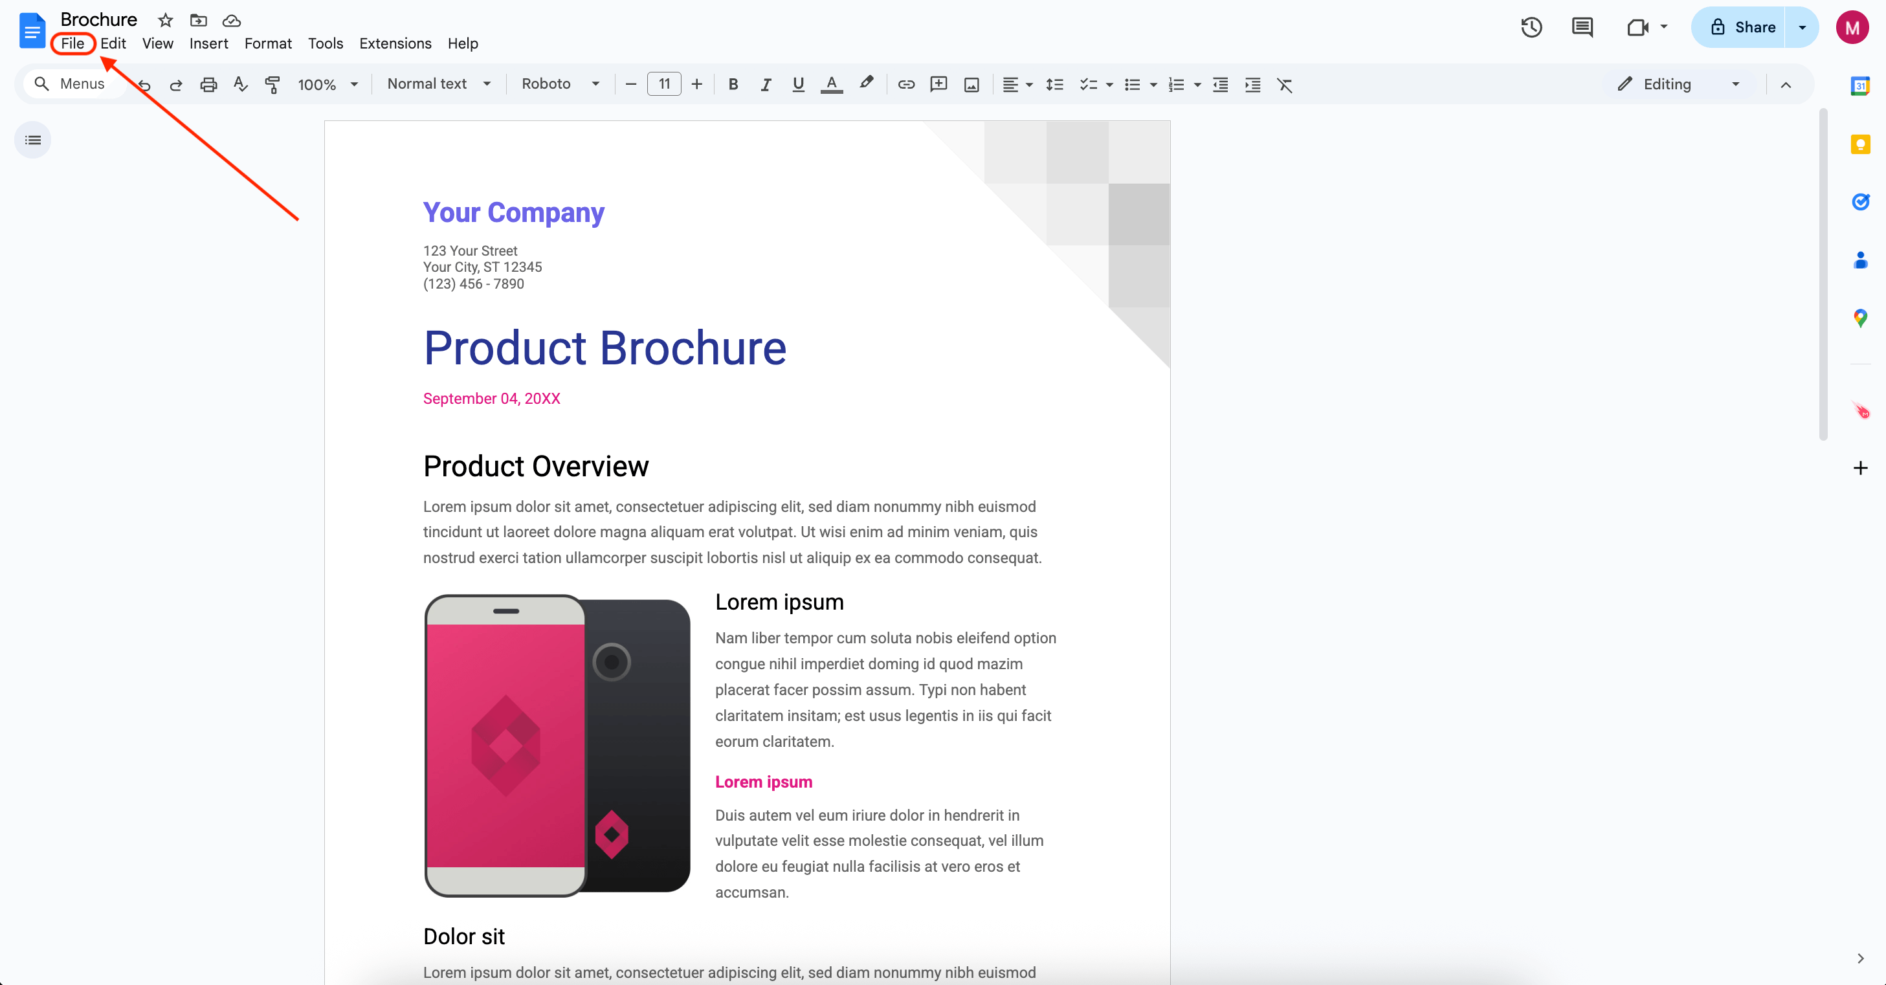Open the Tools menu
This screenshot has height=985, width=1886.
[325, 43]
